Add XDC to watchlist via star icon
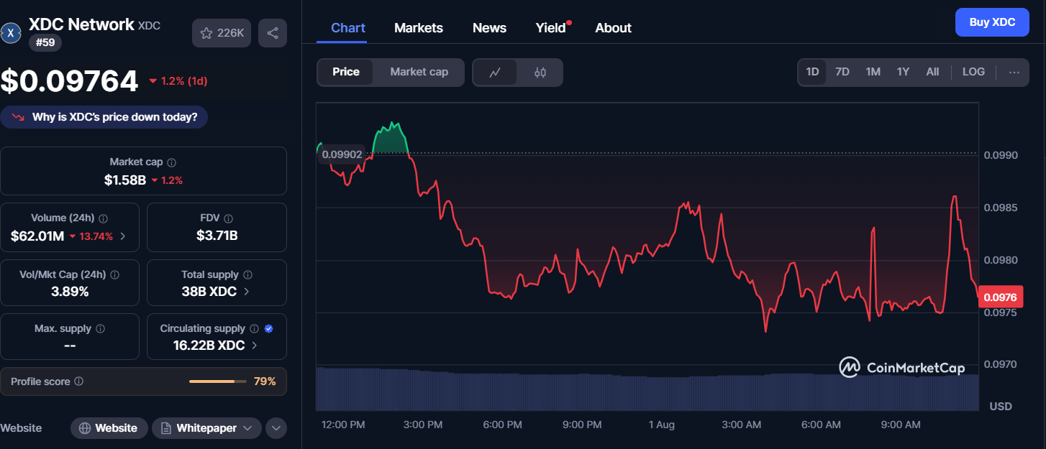1046x449 pixels. point(206,33)
